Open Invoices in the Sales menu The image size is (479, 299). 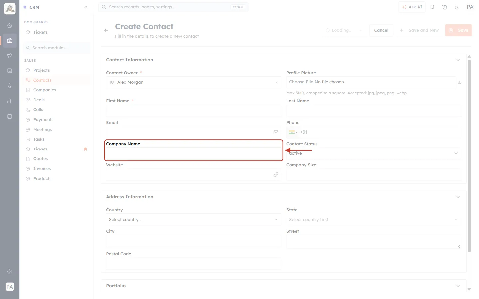tap(57, 169)
